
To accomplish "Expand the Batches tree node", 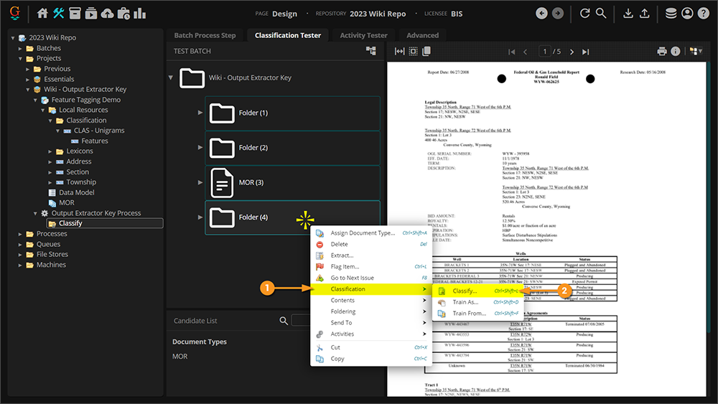I will pyautogui.click(x=22, y=48).
